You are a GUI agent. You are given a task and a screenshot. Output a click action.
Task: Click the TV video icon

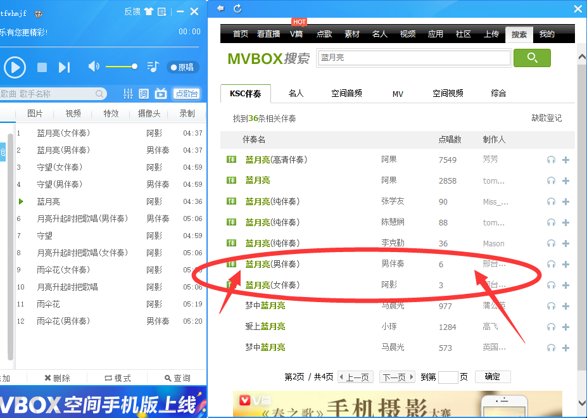click(x=161, y=94)
